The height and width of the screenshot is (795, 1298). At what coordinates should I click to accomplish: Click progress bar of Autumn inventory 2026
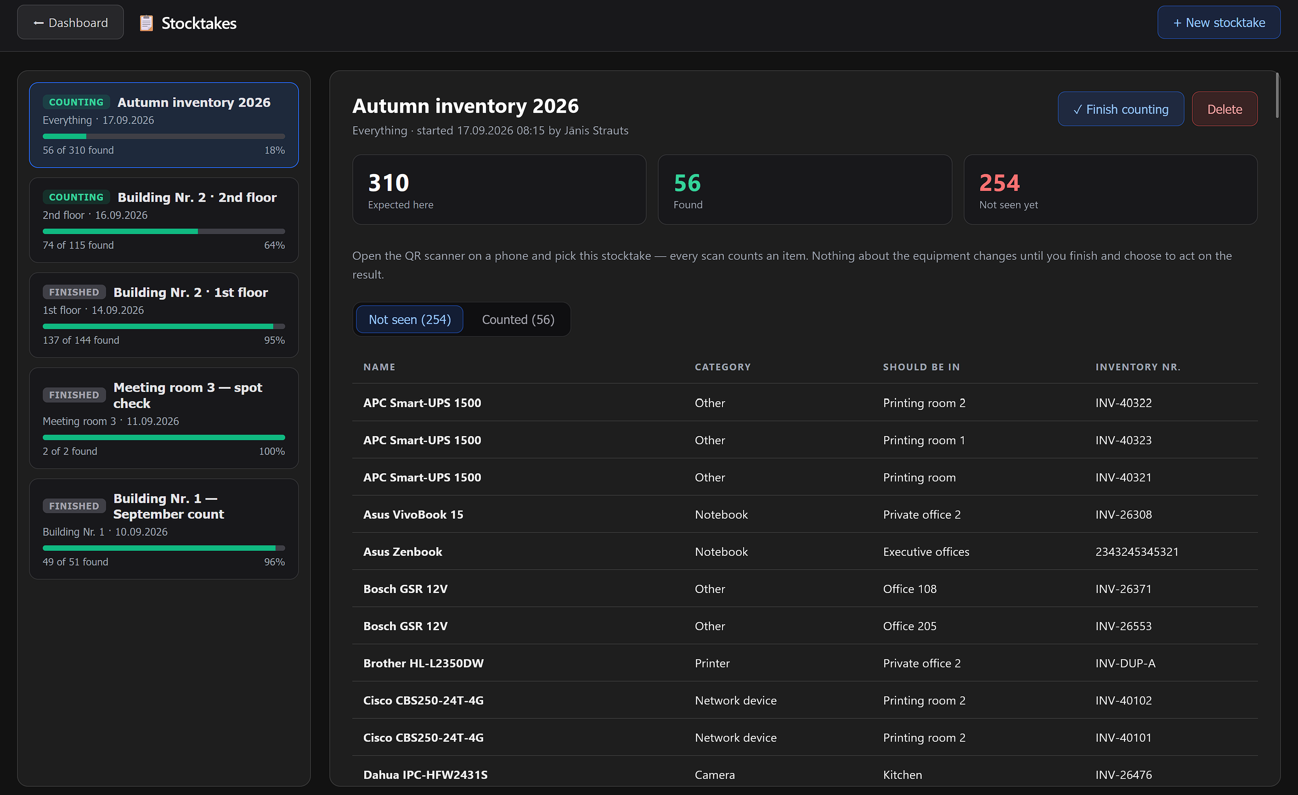tap(164, 136)
